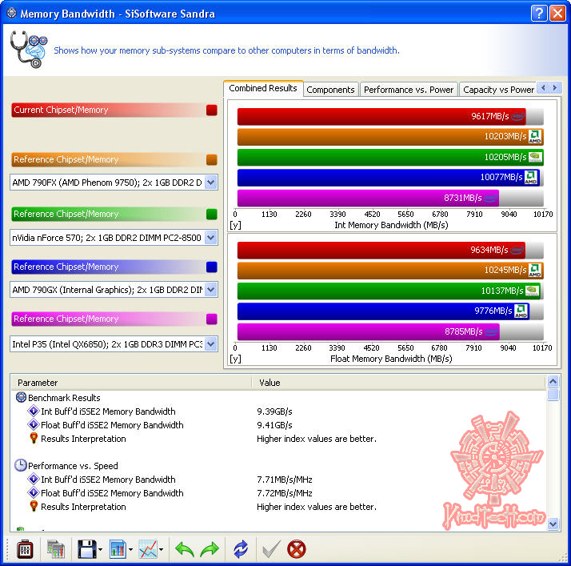This screenshot has height=566, width=571.
Task: Click the tab strip right arrow
Action: (555, 87)
